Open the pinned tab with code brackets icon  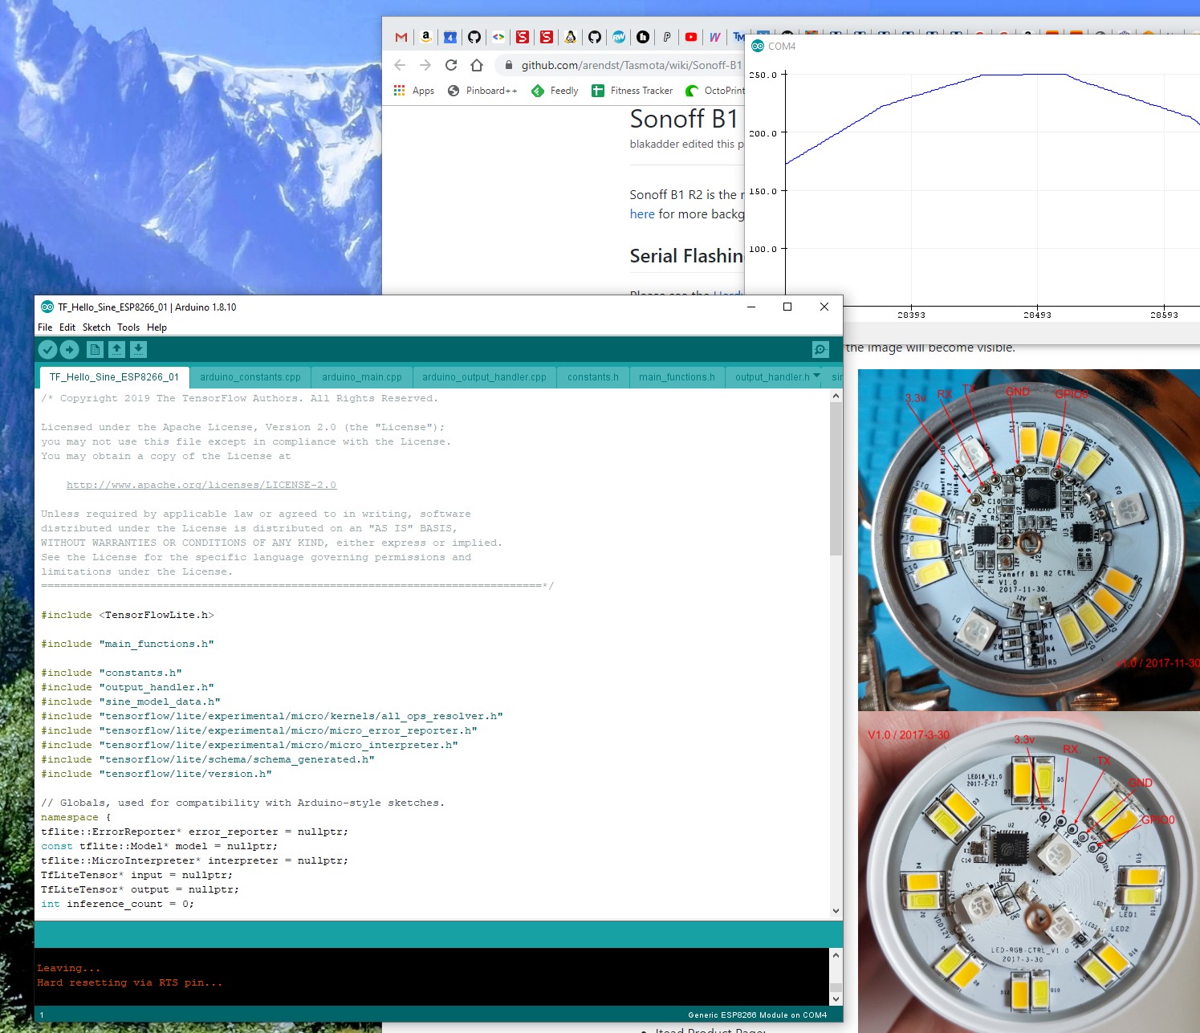click(498, 37)
